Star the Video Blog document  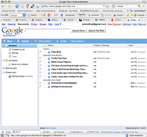45,52
